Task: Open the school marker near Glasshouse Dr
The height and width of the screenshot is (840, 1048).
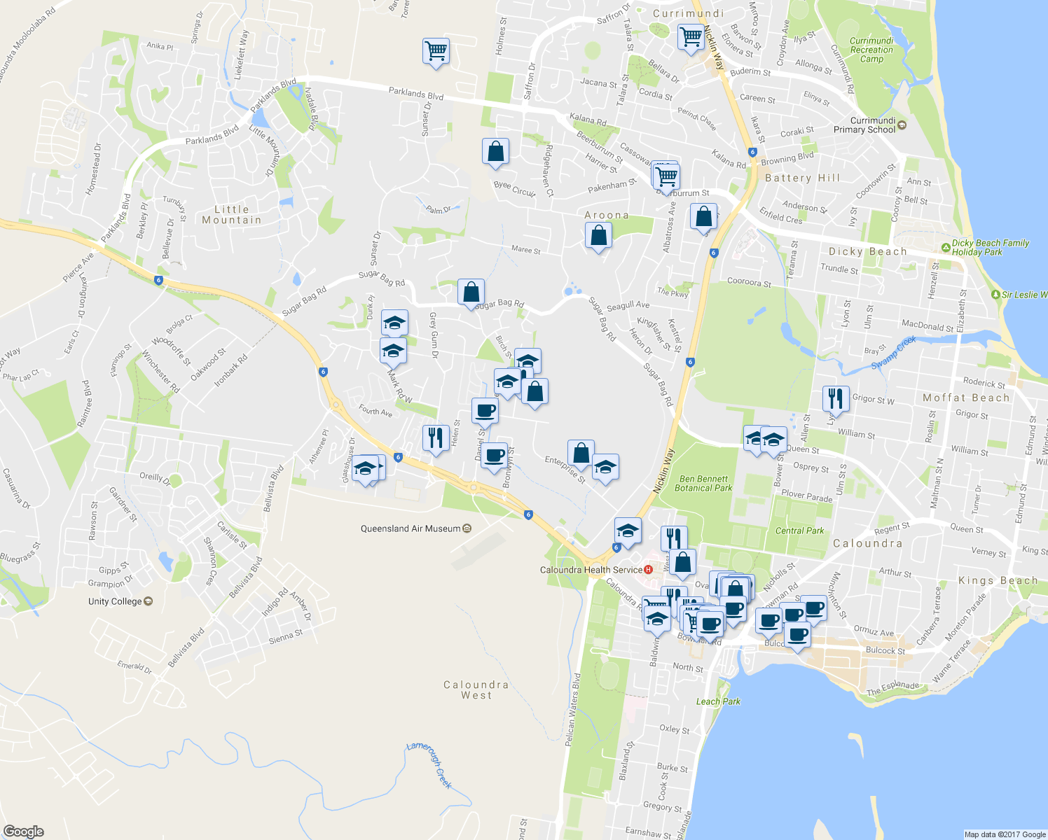Action: (x=365, y=470)
